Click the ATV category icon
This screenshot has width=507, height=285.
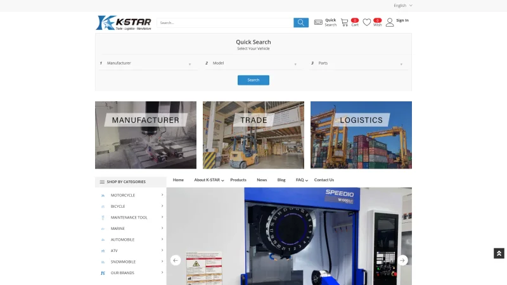pyautogui.click(x=103, y=251)
